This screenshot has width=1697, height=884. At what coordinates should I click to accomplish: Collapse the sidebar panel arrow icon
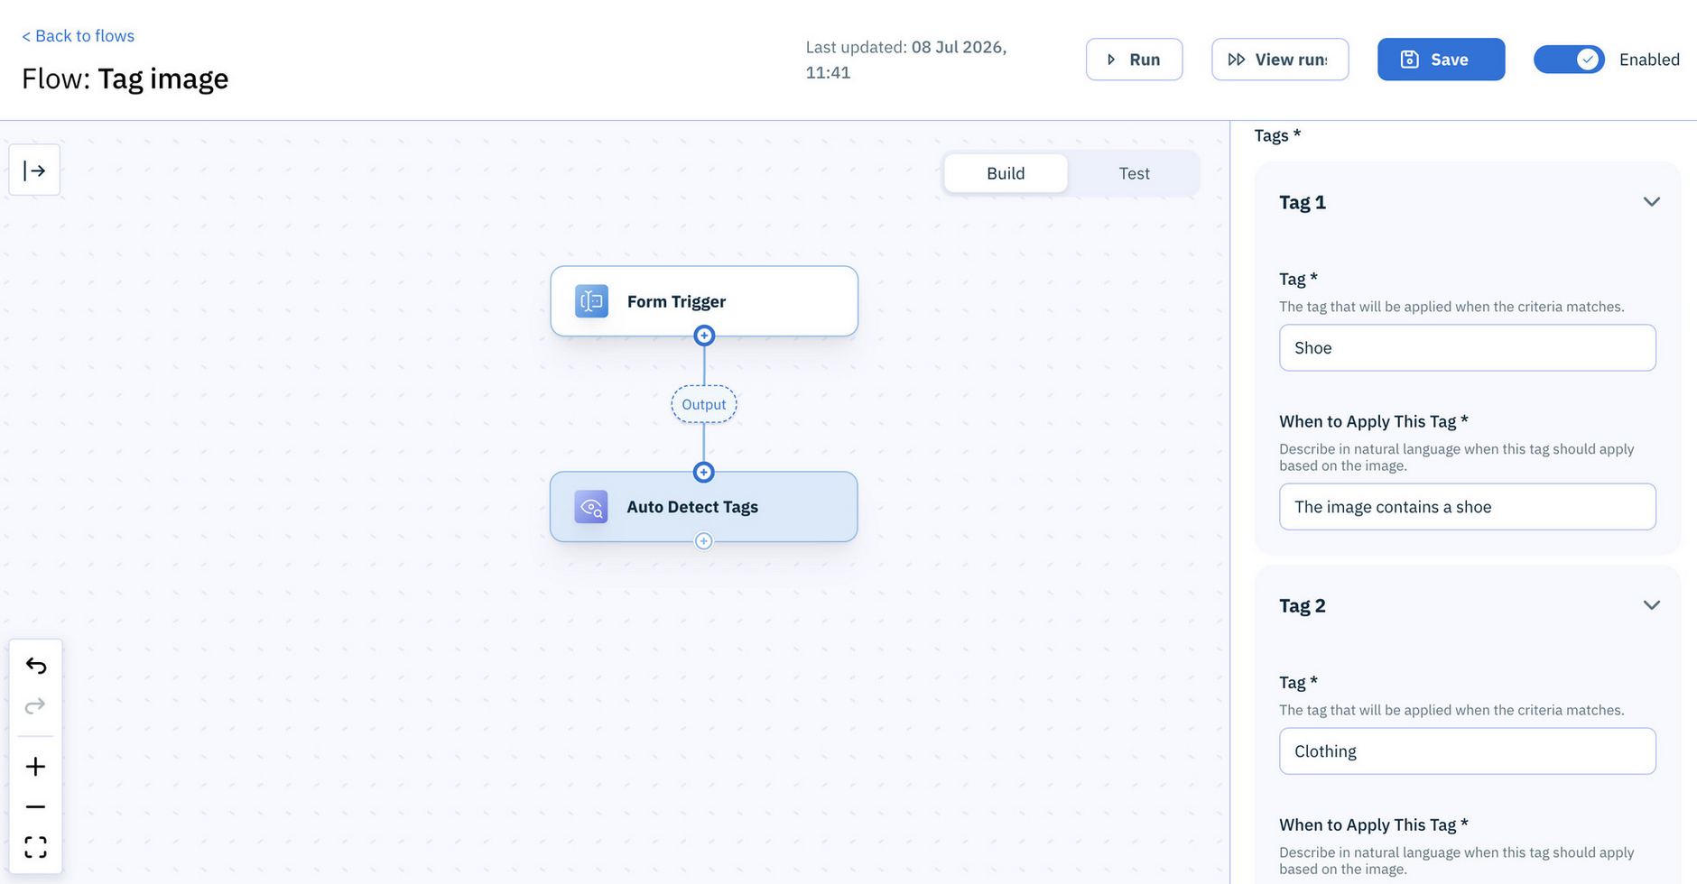tap(34, 170)
